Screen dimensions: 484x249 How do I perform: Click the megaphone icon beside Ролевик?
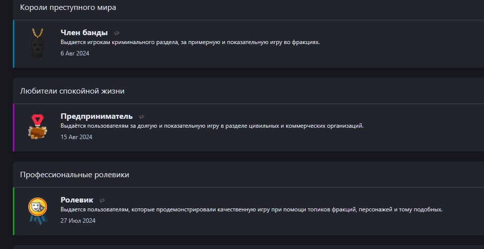(x=102, y=200)
